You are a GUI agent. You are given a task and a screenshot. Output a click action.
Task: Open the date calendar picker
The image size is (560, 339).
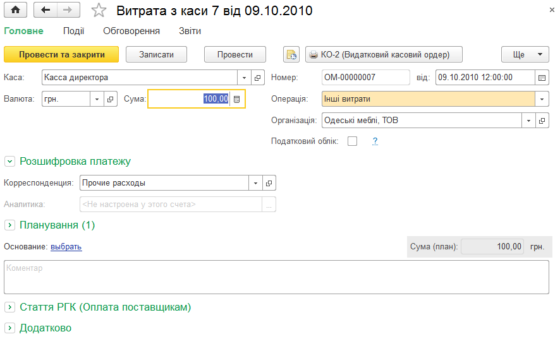coord(542,78)
